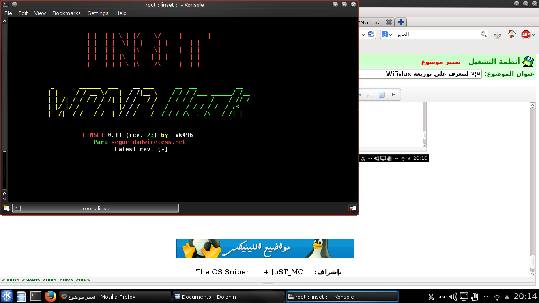Click the overlapping-squares icon in the editor toolbar
Screen dimensions: 539x303
coord(382,95)
